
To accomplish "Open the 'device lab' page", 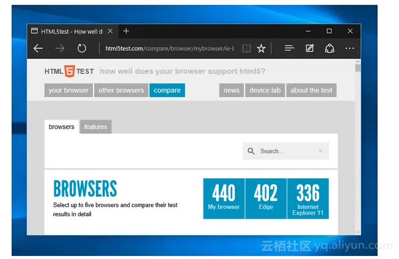I will click(x=265, y=90).
